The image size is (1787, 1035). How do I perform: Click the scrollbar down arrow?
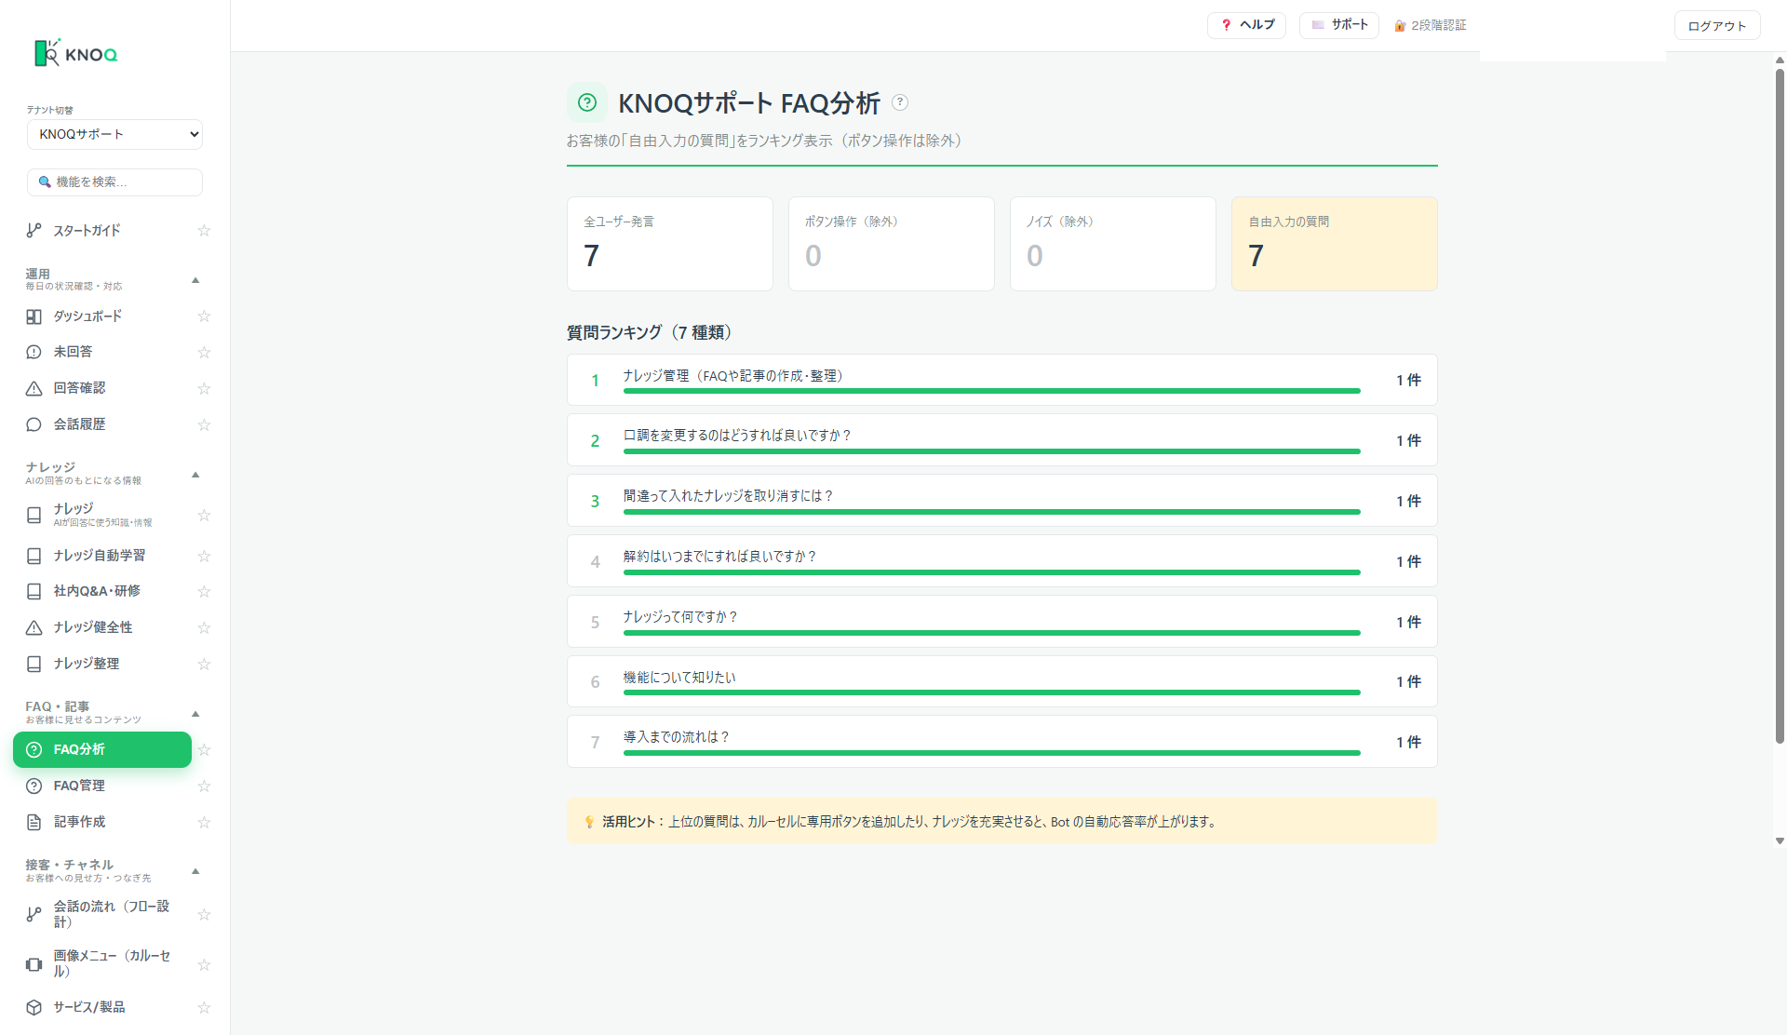point(1780,840)
